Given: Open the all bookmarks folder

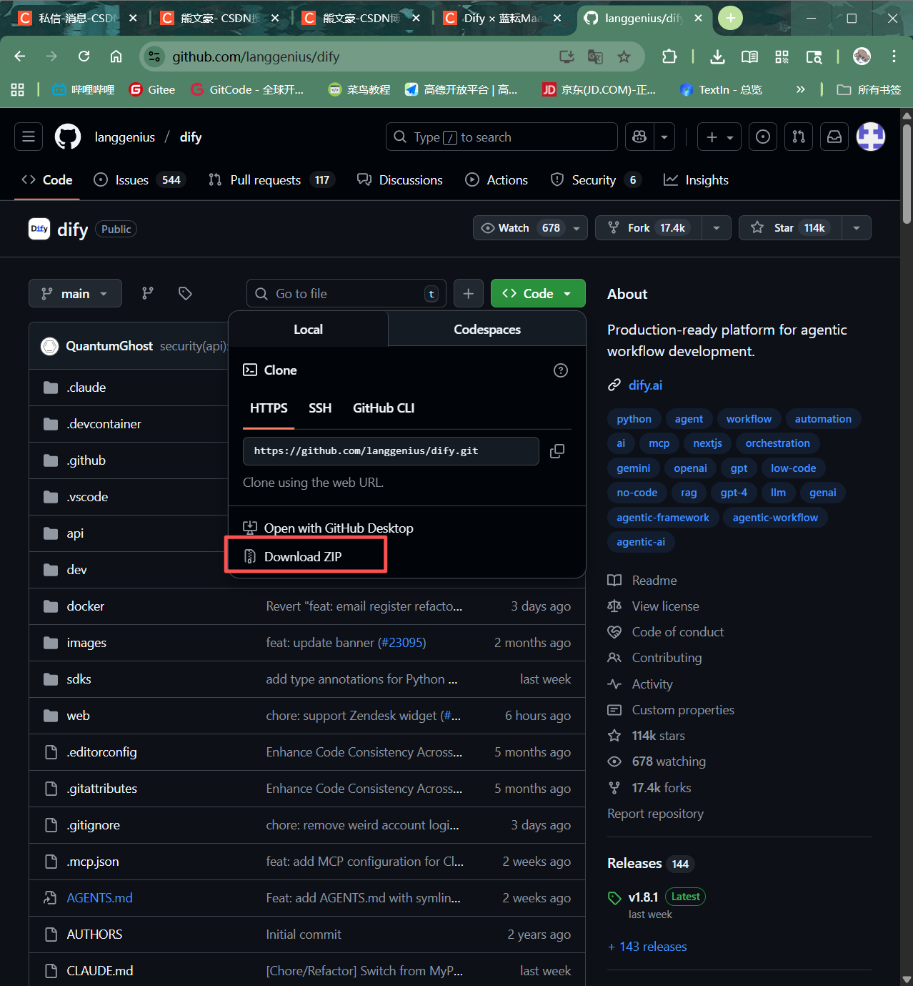Looking at the screenshot, I should pos(869,89).
